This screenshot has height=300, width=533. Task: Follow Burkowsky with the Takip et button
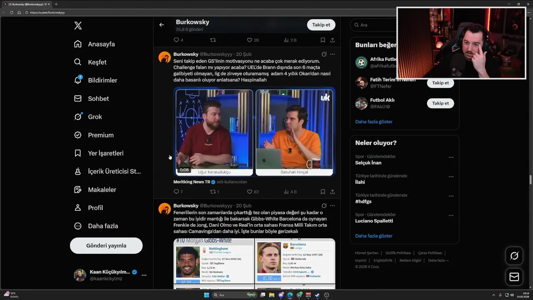[x=321, y=25]
